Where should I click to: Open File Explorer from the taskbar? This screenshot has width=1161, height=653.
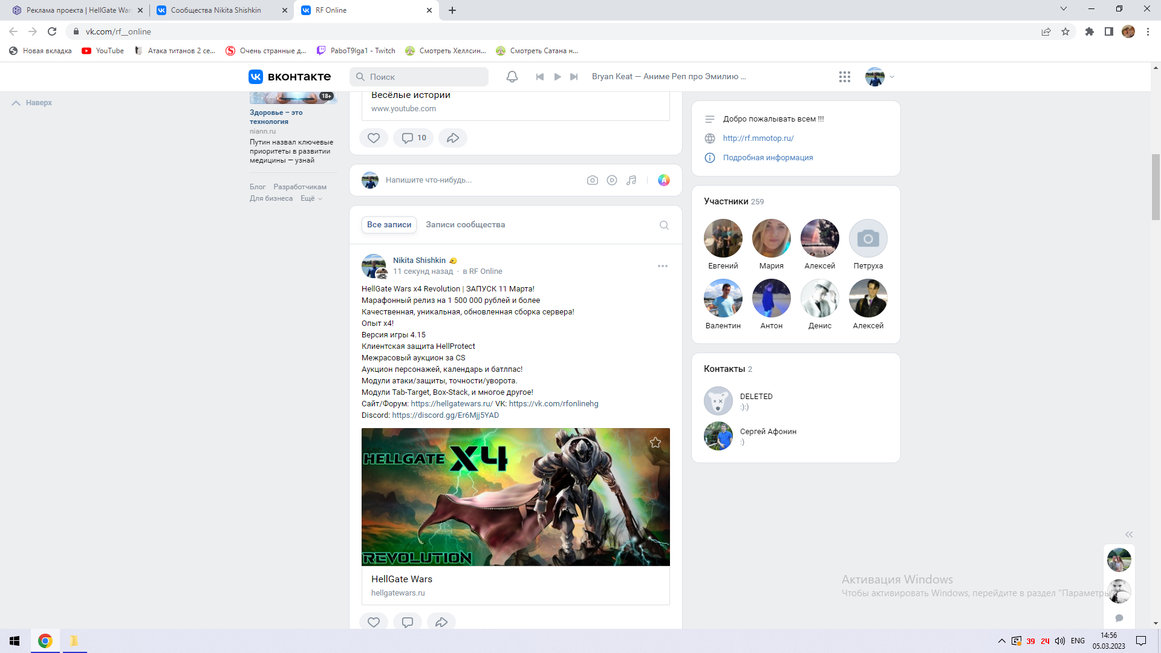[x=74, y=641]
